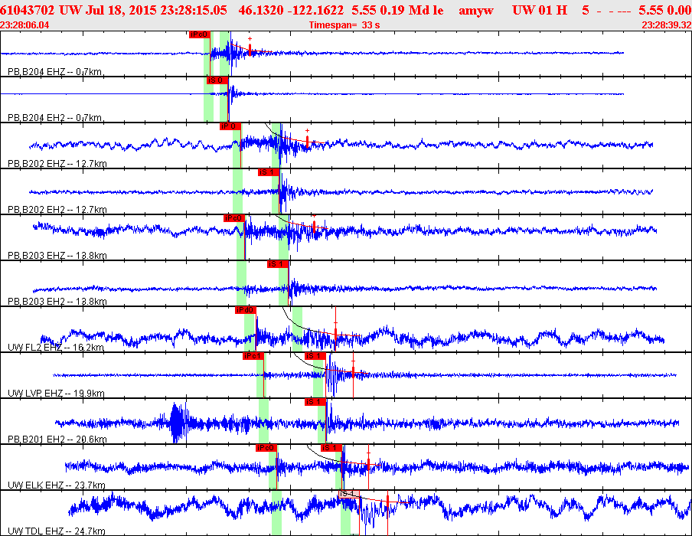Click the red coda marker on B204 EHZ
The height and width of the screenshot is (536, 692).
[250, 49]
